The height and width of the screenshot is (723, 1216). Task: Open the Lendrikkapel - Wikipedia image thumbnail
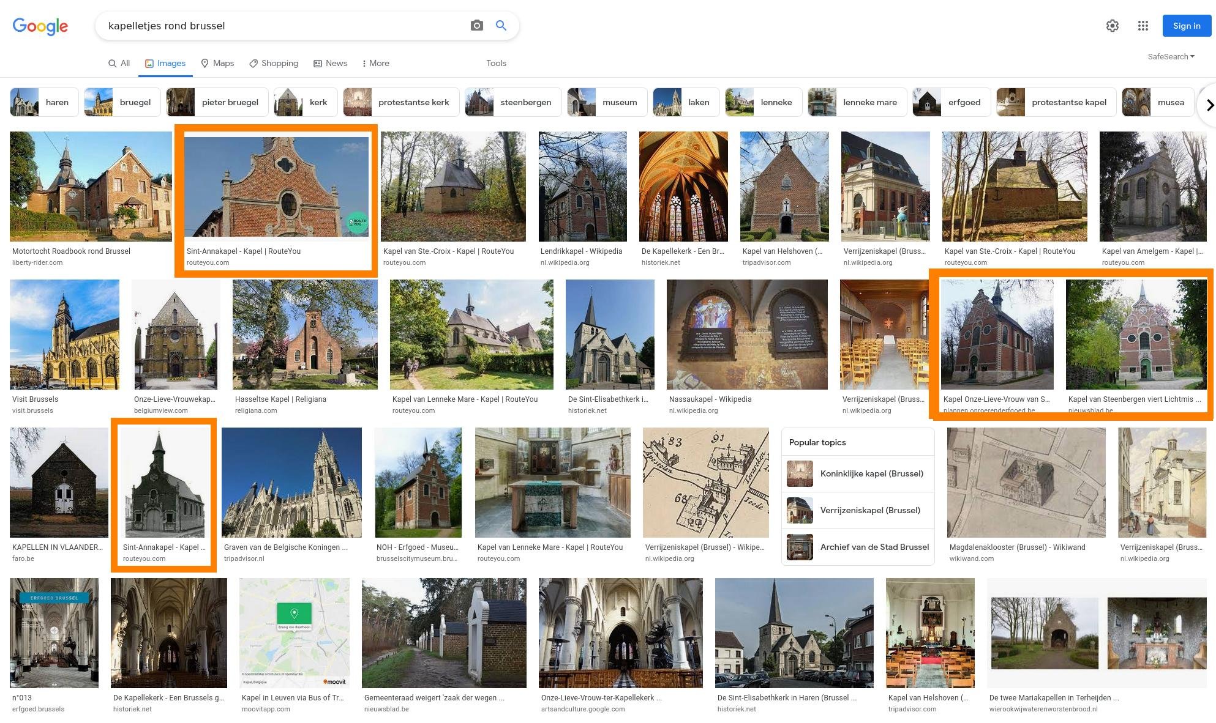pyautogui.click(x=582, y=187)
